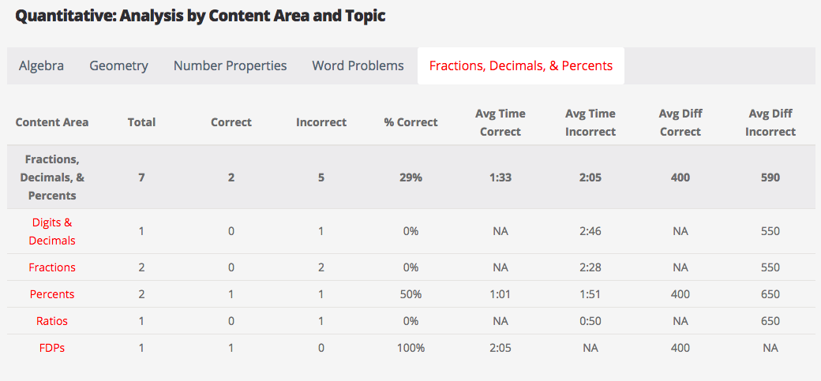Select the Incorrect column header
This screenshot has height=381, width=821.
(x=321, y=122)
